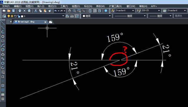Open the Standard table style dropdown

click(x=185, y=11)
